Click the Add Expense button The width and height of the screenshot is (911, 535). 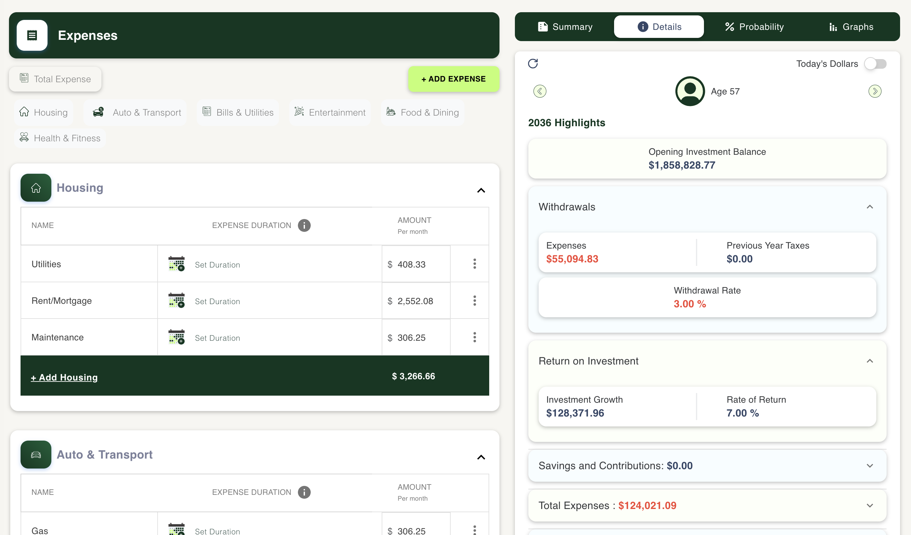pyautogui.click(x=453, y=79)
